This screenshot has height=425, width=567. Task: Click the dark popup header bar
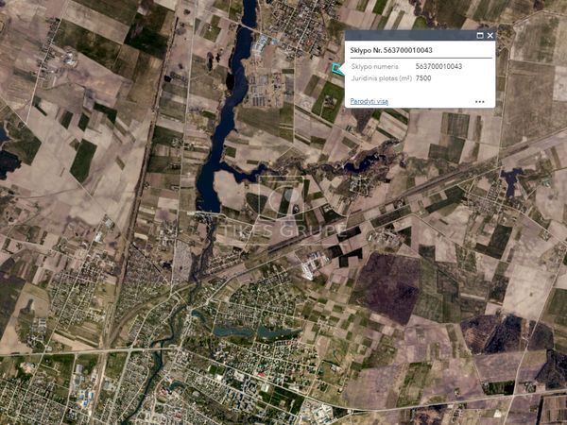416,36
